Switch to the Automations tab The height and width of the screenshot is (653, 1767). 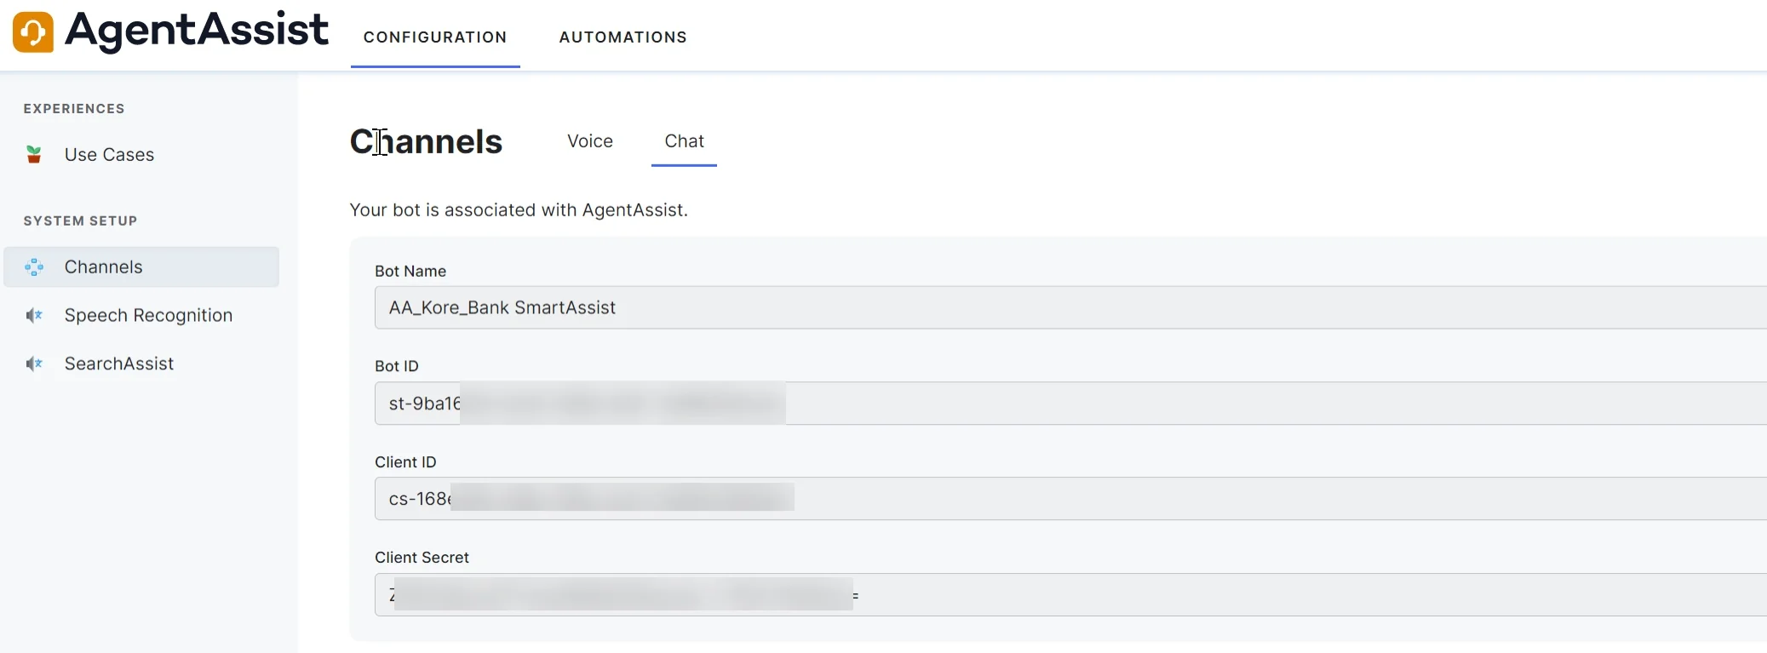pos(623,37)
